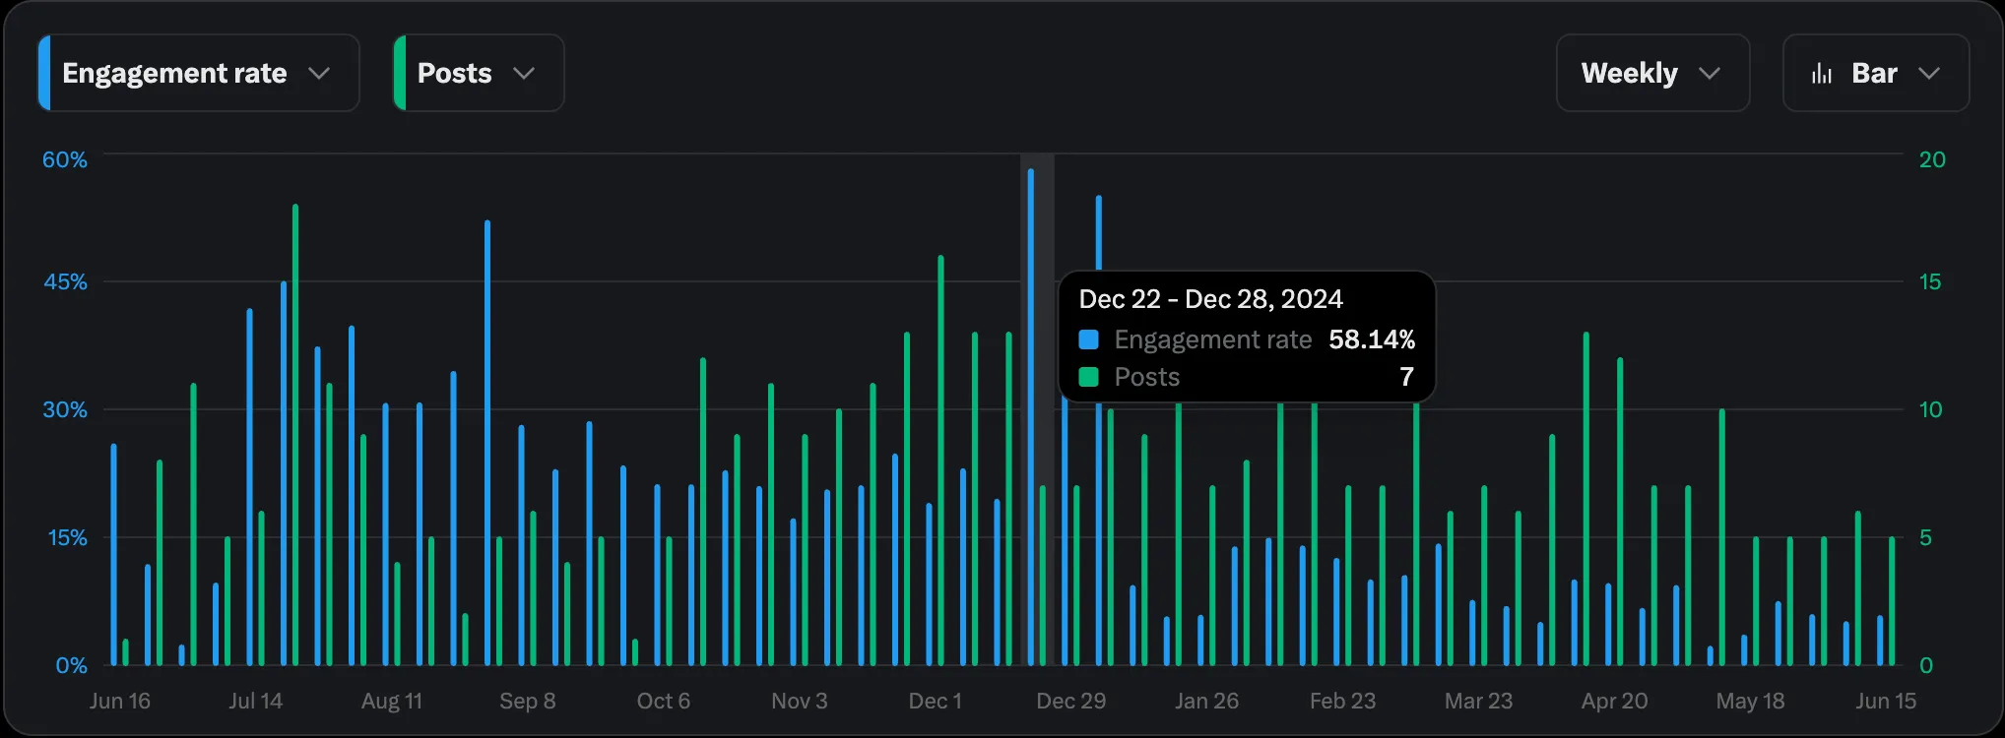
Task: Click the tooltip heading Dec 22 - Dec 28, 2024
Action: (1210, 299)
